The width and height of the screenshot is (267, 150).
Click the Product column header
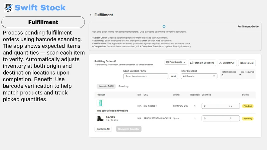(x=101, y=95)
